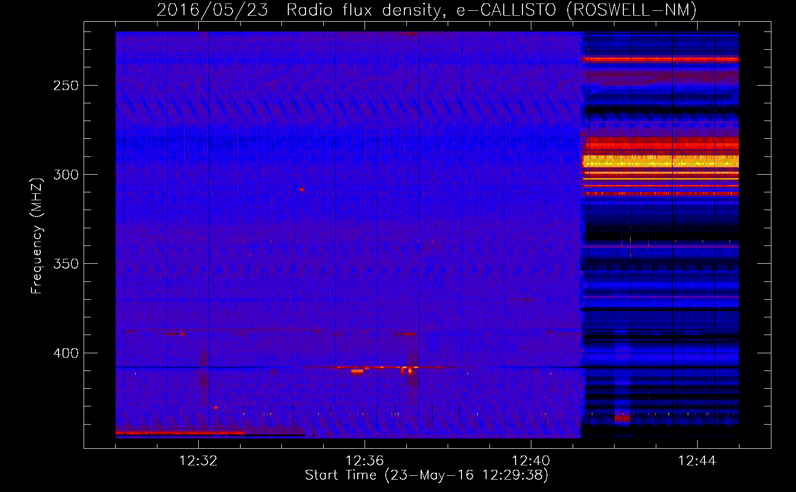796x492 pixels.
Task: Click the 'Frequency (MHZ)' axis label
Action: (37, 236)
